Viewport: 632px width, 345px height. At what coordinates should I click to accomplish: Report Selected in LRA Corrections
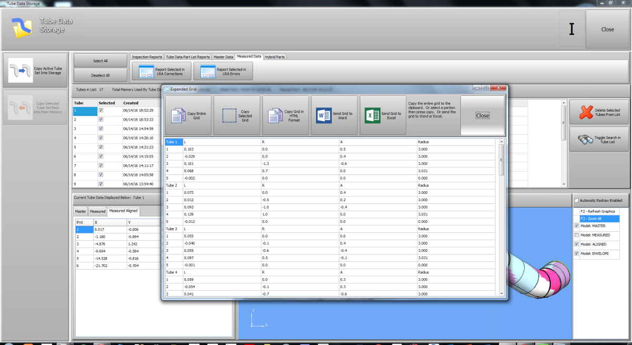161,71
